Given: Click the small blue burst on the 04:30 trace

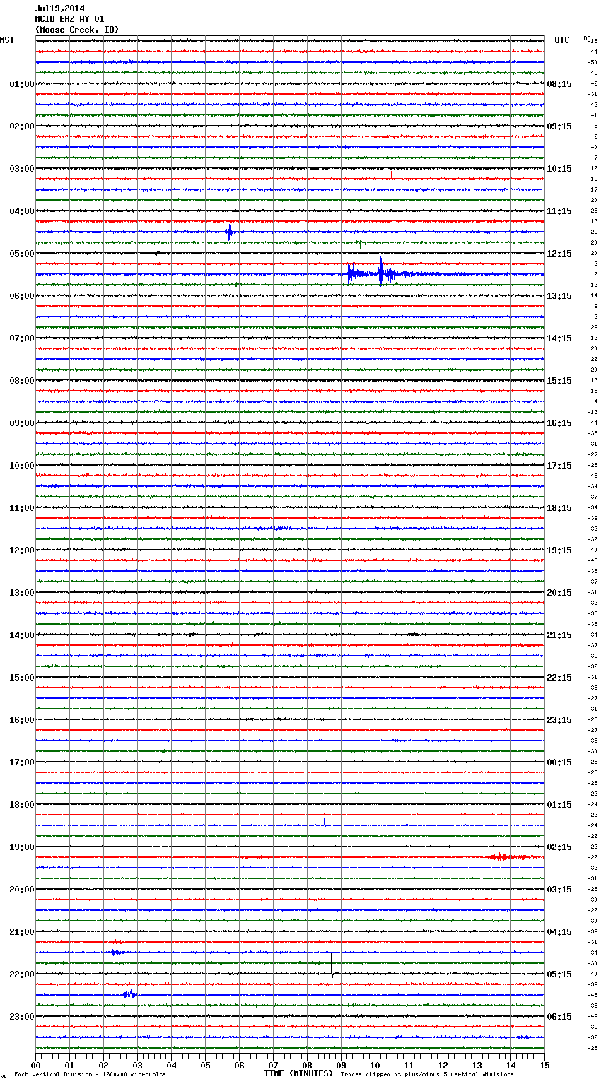Looking at the screenshot, I should (x=229, y=232).
